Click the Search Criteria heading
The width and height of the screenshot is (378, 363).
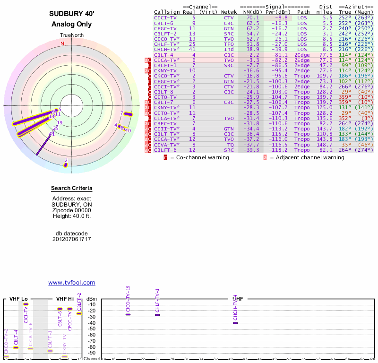[x=72, y=188]
